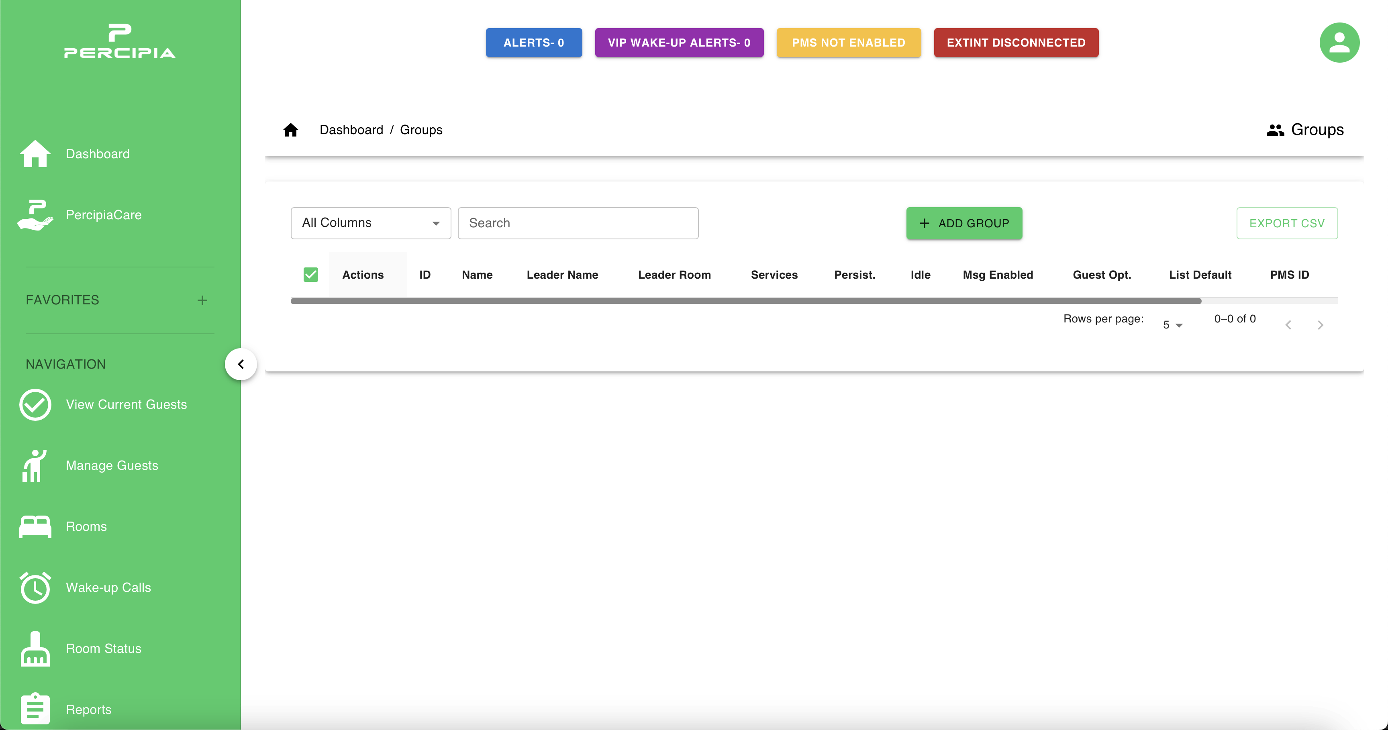Click the Export CSV button
This screenshot has height=730, width=1388.
click(x=1286, y=223)
